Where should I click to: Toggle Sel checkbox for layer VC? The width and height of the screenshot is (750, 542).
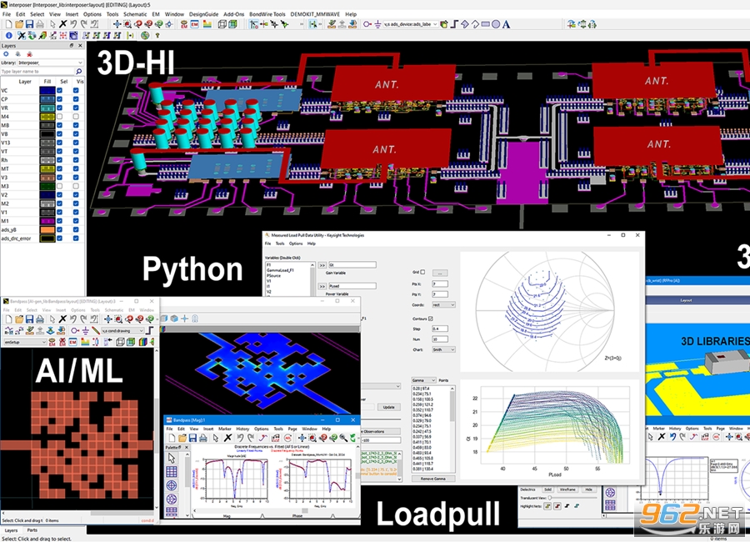pos(60,91)
